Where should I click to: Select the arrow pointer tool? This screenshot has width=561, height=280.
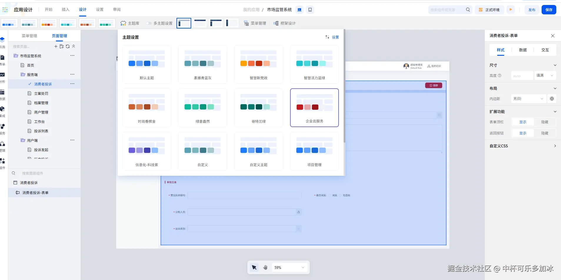coord(254,267)
